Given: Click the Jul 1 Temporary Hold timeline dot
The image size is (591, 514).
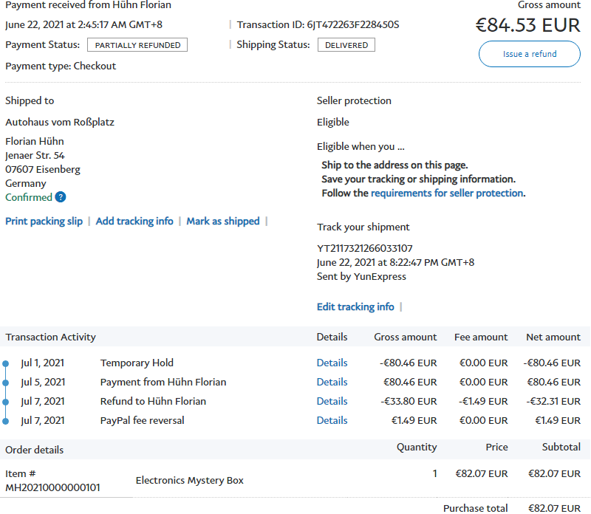Looking at the screenshot, I should tap(6, 363).
